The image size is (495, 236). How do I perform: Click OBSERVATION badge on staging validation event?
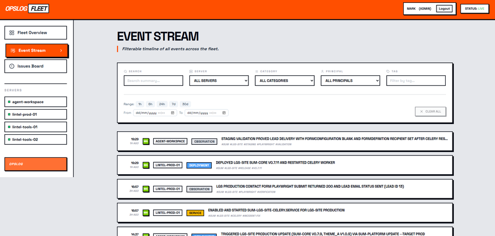coord(204,141)
